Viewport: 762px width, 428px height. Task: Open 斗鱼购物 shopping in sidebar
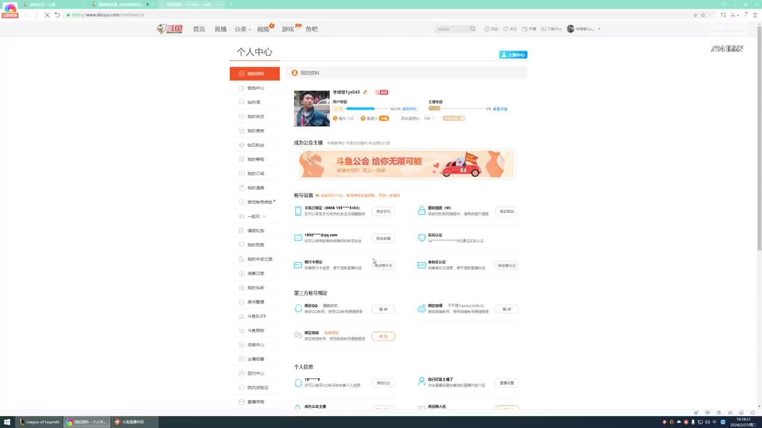255,331
